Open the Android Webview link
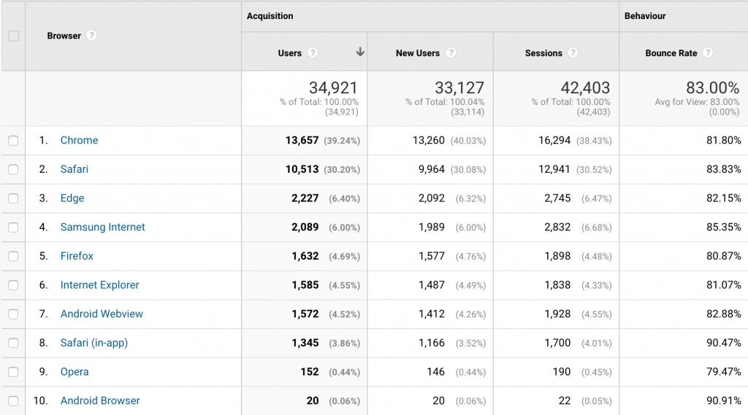This screenshot has width=748, height=415. coord(102,314)
